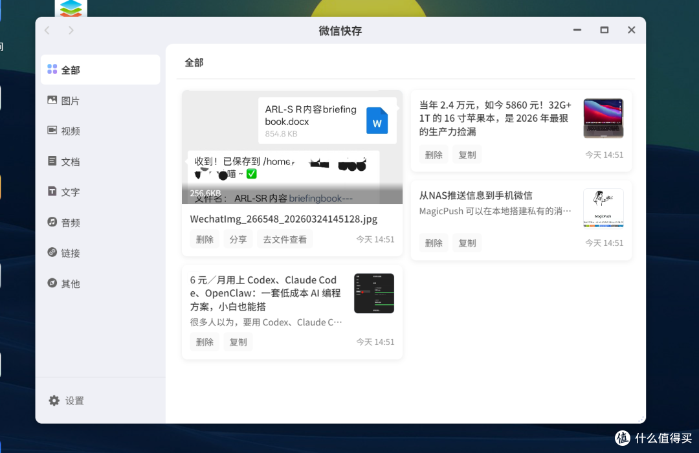This screenshot has height=453, width=699.
Task: Open the 链接 category
Action: 100,253
